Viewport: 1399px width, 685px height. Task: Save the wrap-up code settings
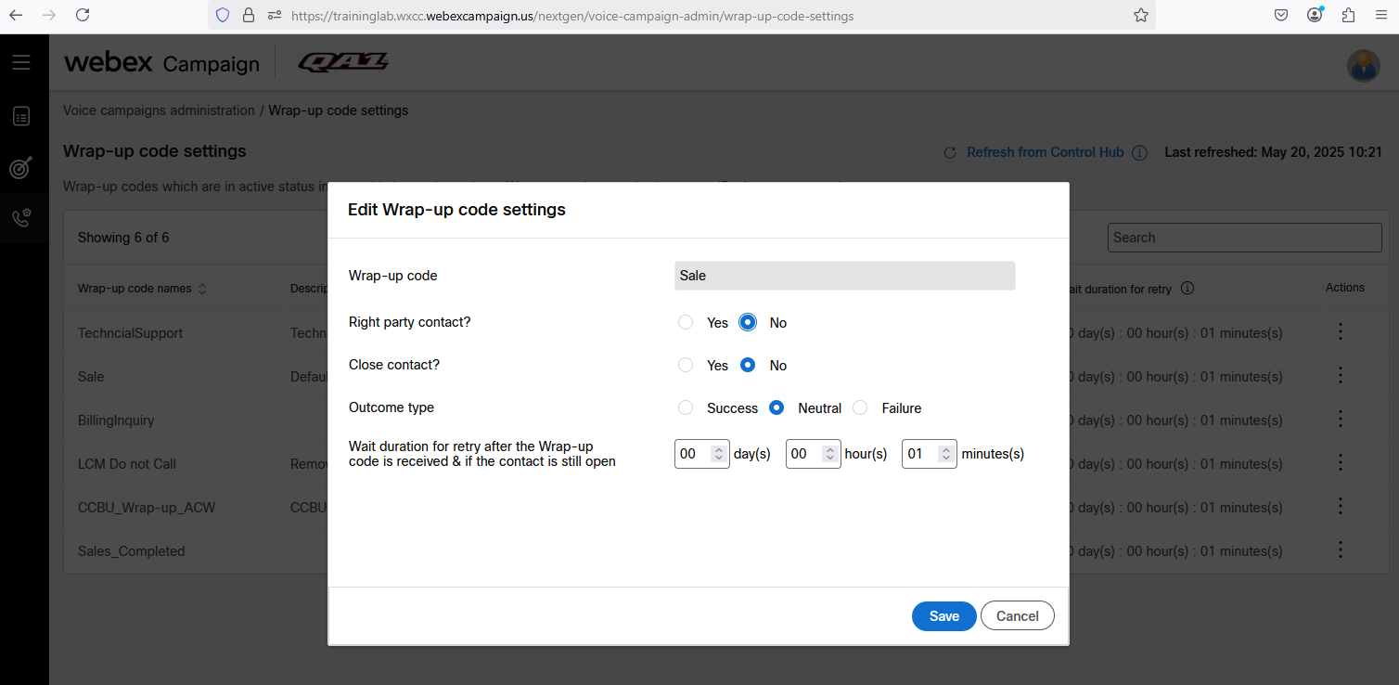943,616
